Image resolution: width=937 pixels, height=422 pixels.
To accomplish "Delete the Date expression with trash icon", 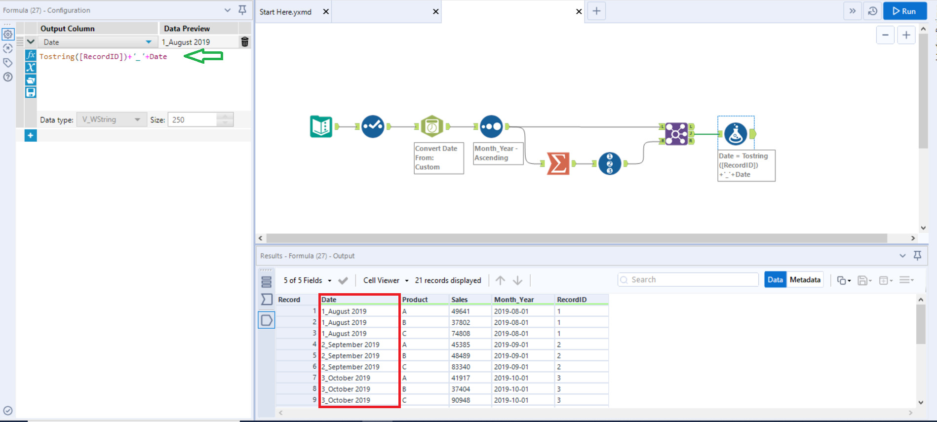I will tap(244, 42).
